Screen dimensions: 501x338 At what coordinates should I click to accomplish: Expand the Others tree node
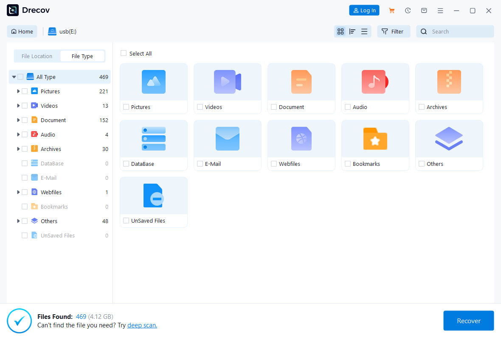pyautogui.click(x=18, y=221)
